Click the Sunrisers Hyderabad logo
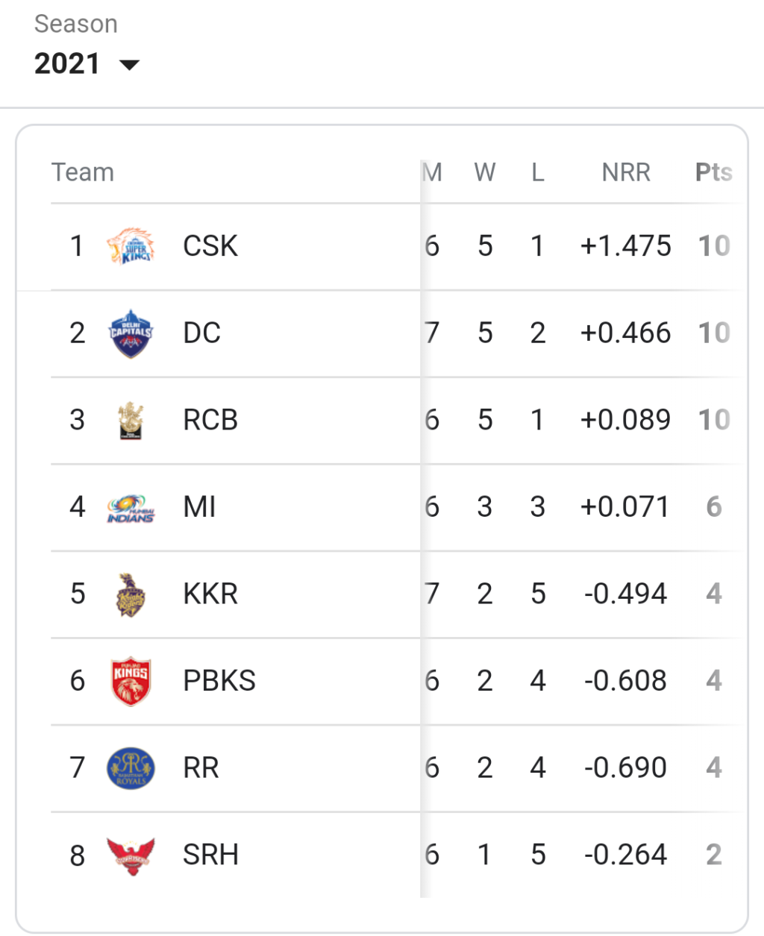 131,855
